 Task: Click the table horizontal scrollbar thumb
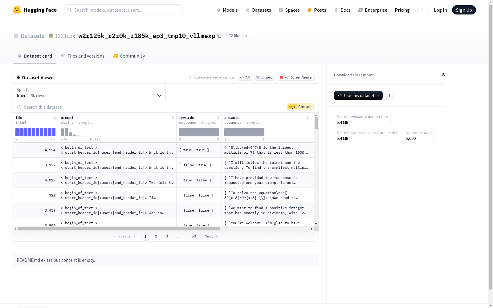tap(119, 229)
